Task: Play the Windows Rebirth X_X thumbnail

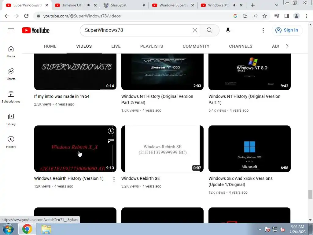Action: (x=75, y=149)
